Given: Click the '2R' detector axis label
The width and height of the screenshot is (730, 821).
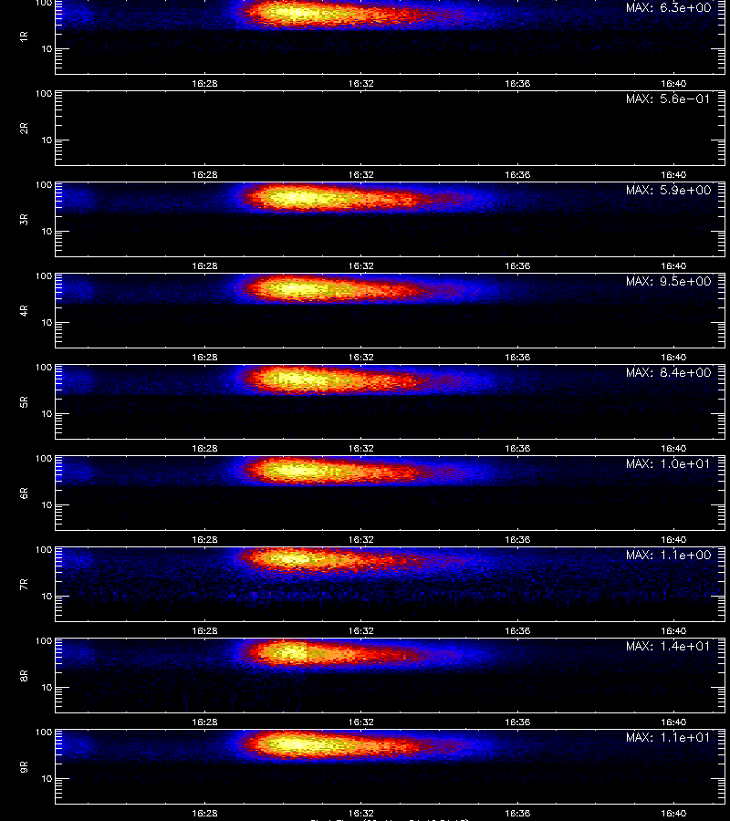Looking at the screenshot, I should tap(24, 129).
